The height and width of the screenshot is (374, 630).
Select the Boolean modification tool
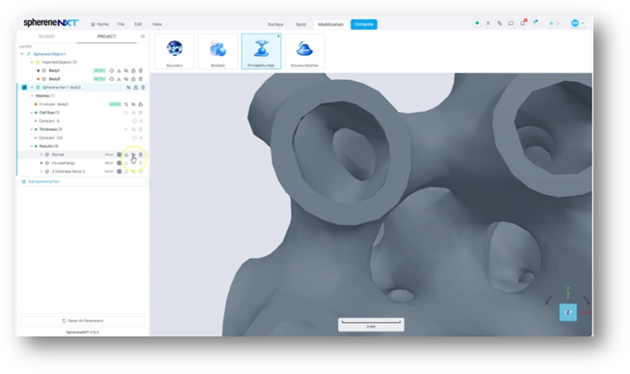tap(218, 51)
